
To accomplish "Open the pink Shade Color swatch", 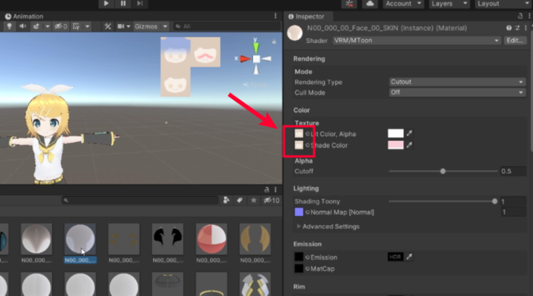I will tap(396, 145).
